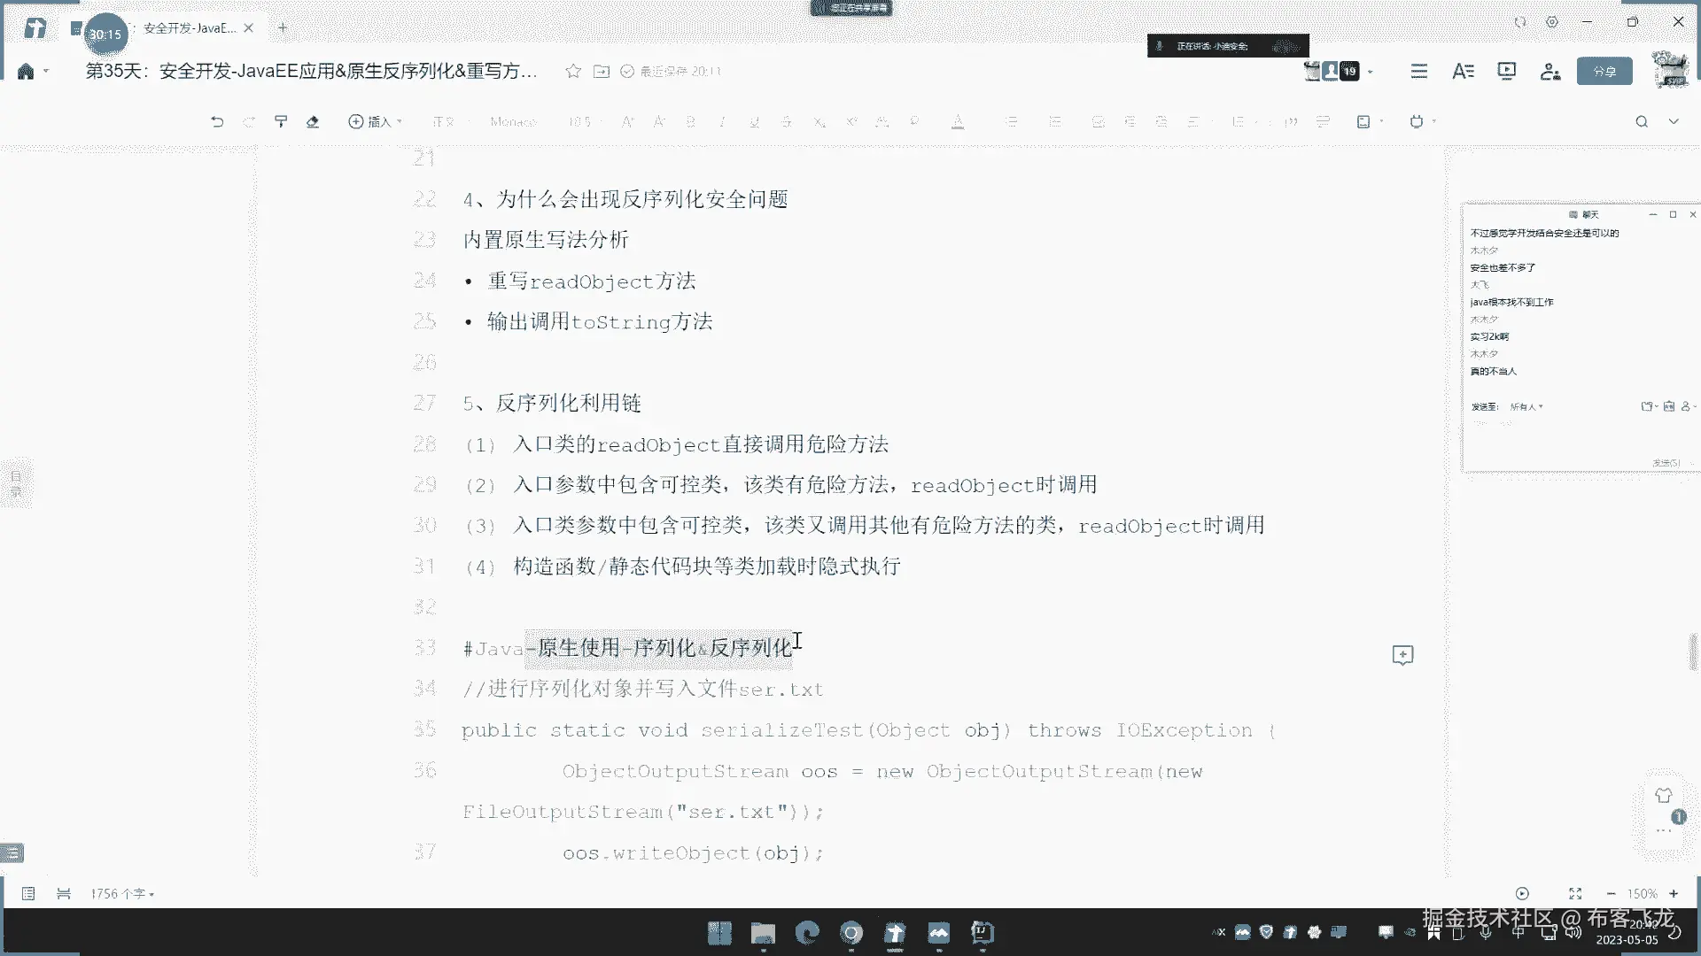Toggle full screen mode in status bar

pos(1575,894)
